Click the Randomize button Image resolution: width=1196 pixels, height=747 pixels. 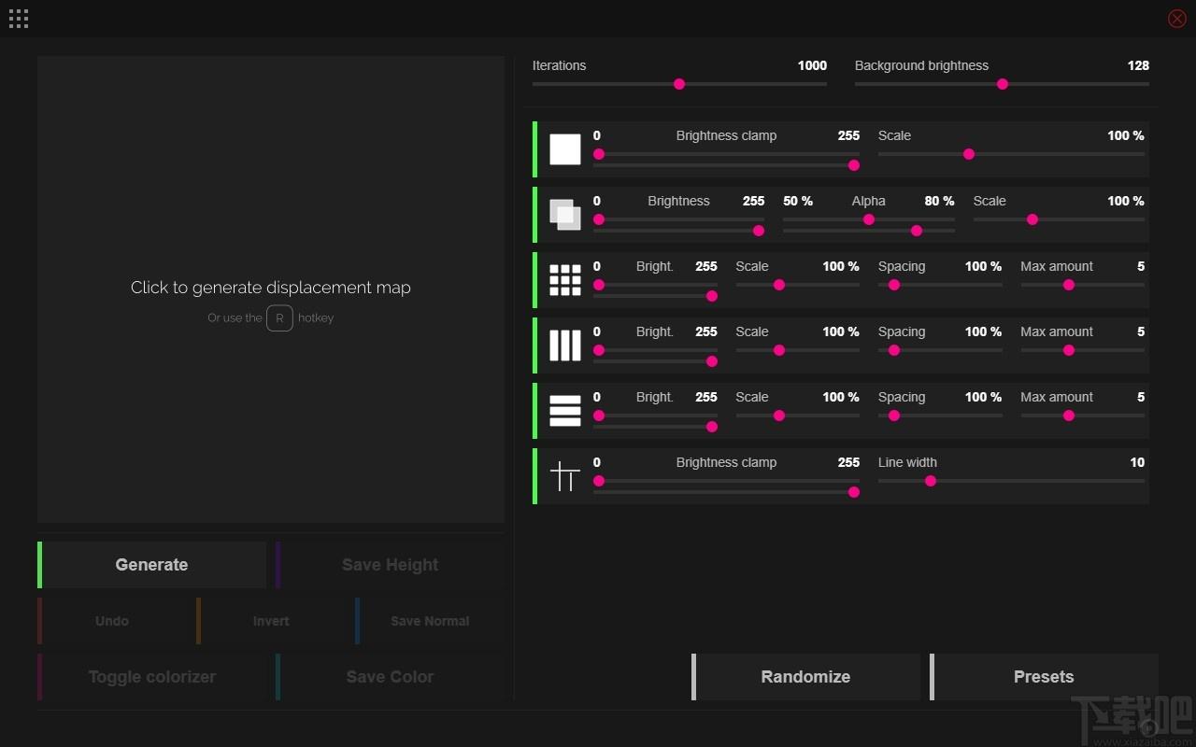pyautogui.click(x=806, y=677)
